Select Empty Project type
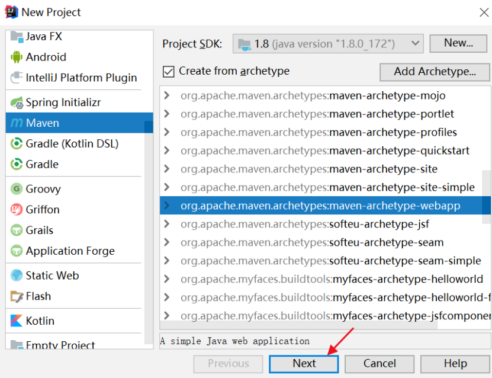Screen dimensions: 492x378 point(75,344)
